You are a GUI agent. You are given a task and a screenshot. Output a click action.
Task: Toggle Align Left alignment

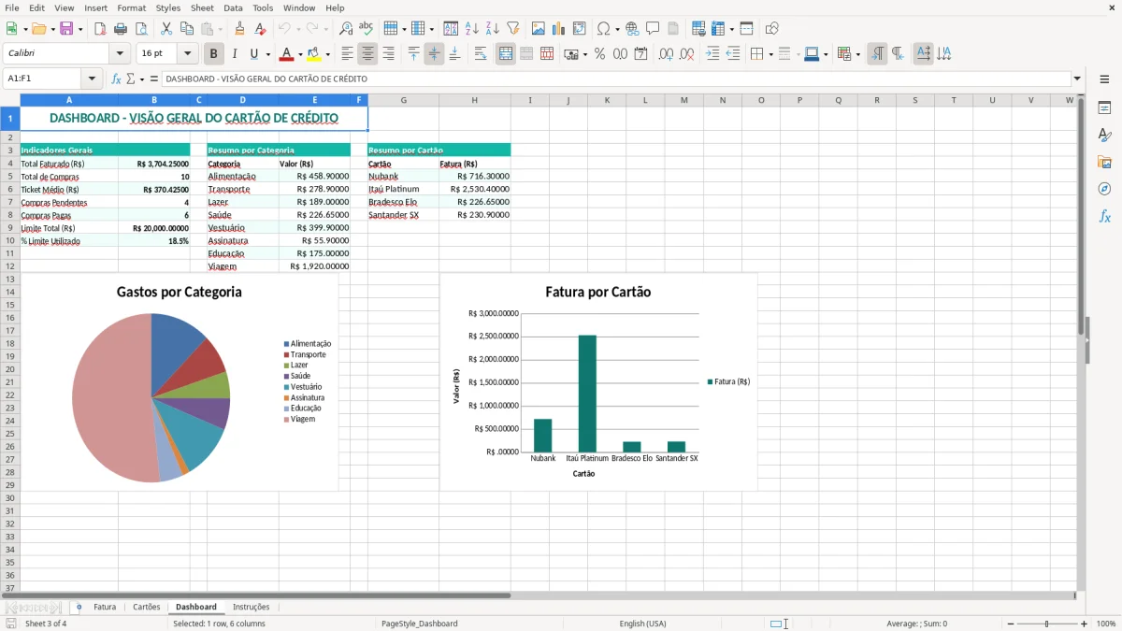point(347,54)
